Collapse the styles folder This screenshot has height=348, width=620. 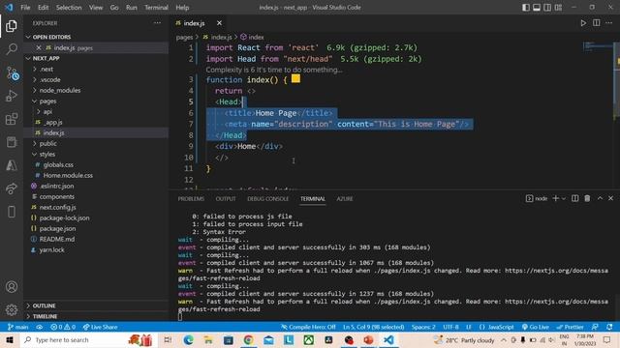47,155
